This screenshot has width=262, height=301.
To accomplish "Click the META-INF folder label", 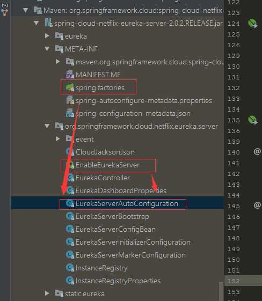I will tap(81, 49).
